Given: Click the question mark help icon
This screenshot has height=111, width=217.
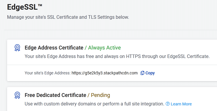Looking at the screenshot, I should point(168,104).
